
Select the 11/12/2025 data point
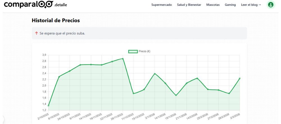pyautogui.click(x=133, y=94)
